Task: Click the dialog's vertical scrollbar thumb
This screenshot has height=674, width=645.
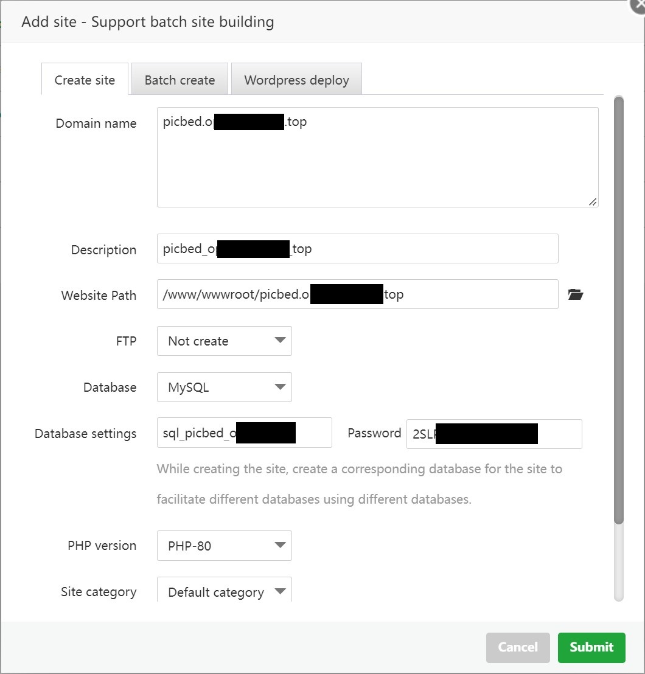Action: pos(619,304)
